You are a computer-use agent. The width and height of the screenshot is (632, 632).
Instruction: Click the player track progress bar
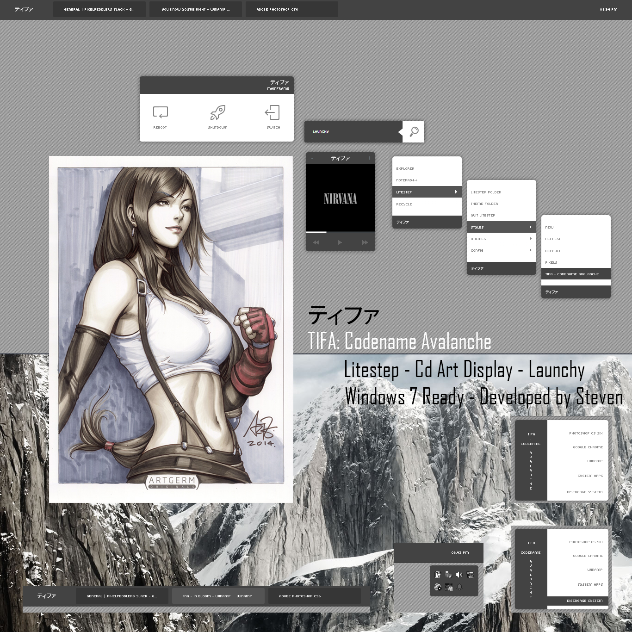pyautogui.click(x=341, y=232)
